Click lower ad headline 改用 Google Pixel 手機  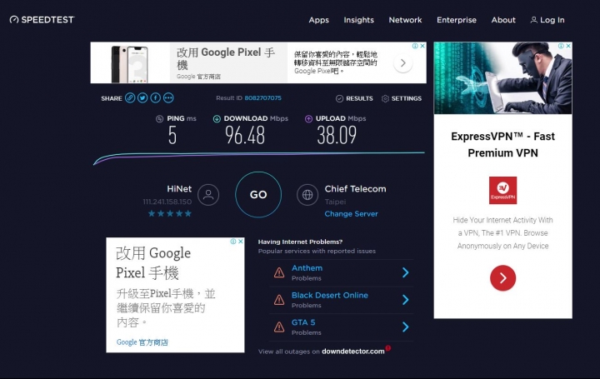click(153, 262)
